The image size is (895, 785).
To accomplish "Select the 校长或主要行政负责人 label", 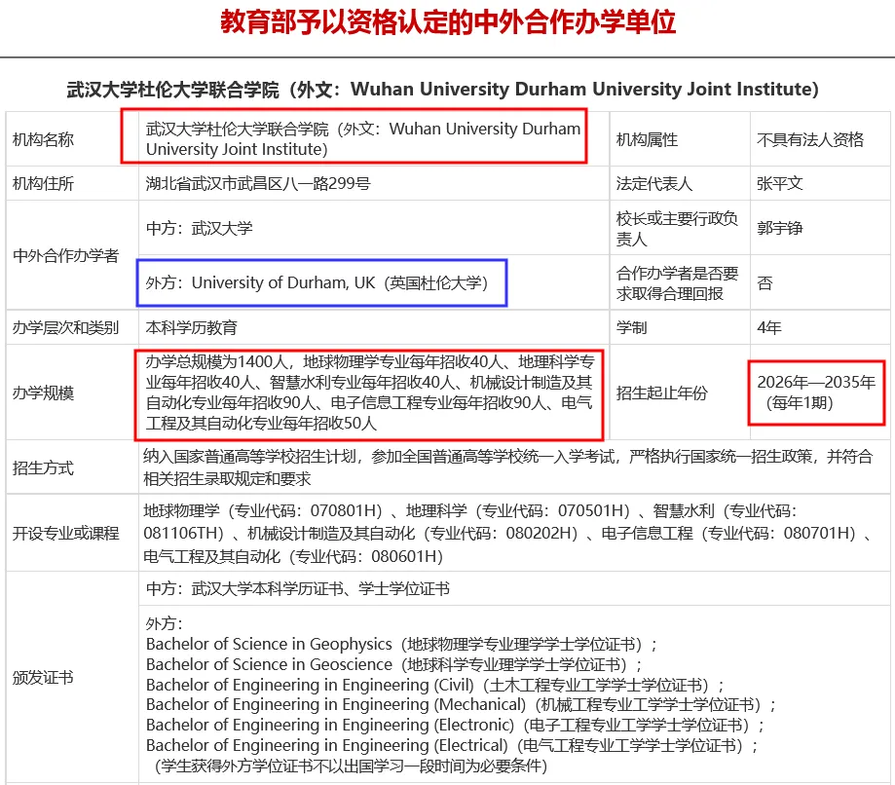I will [x=677, y=228].
